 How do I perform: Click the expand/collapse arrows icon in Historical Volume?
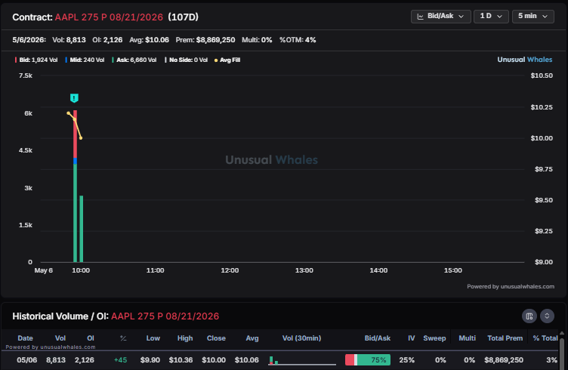[547, 316]
